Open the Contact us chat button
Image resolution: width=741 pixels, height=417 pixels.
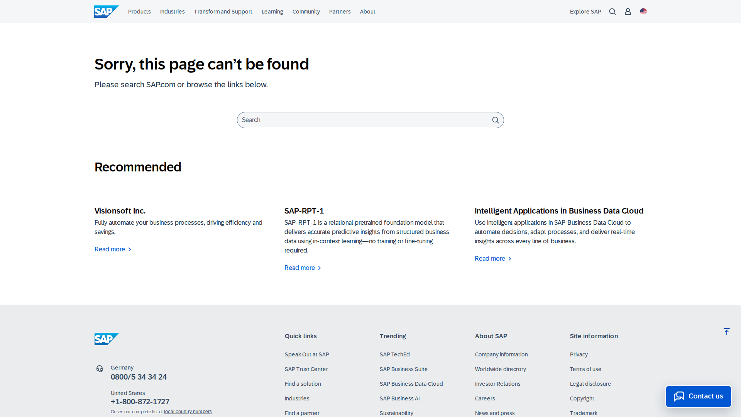coord(698,396)
